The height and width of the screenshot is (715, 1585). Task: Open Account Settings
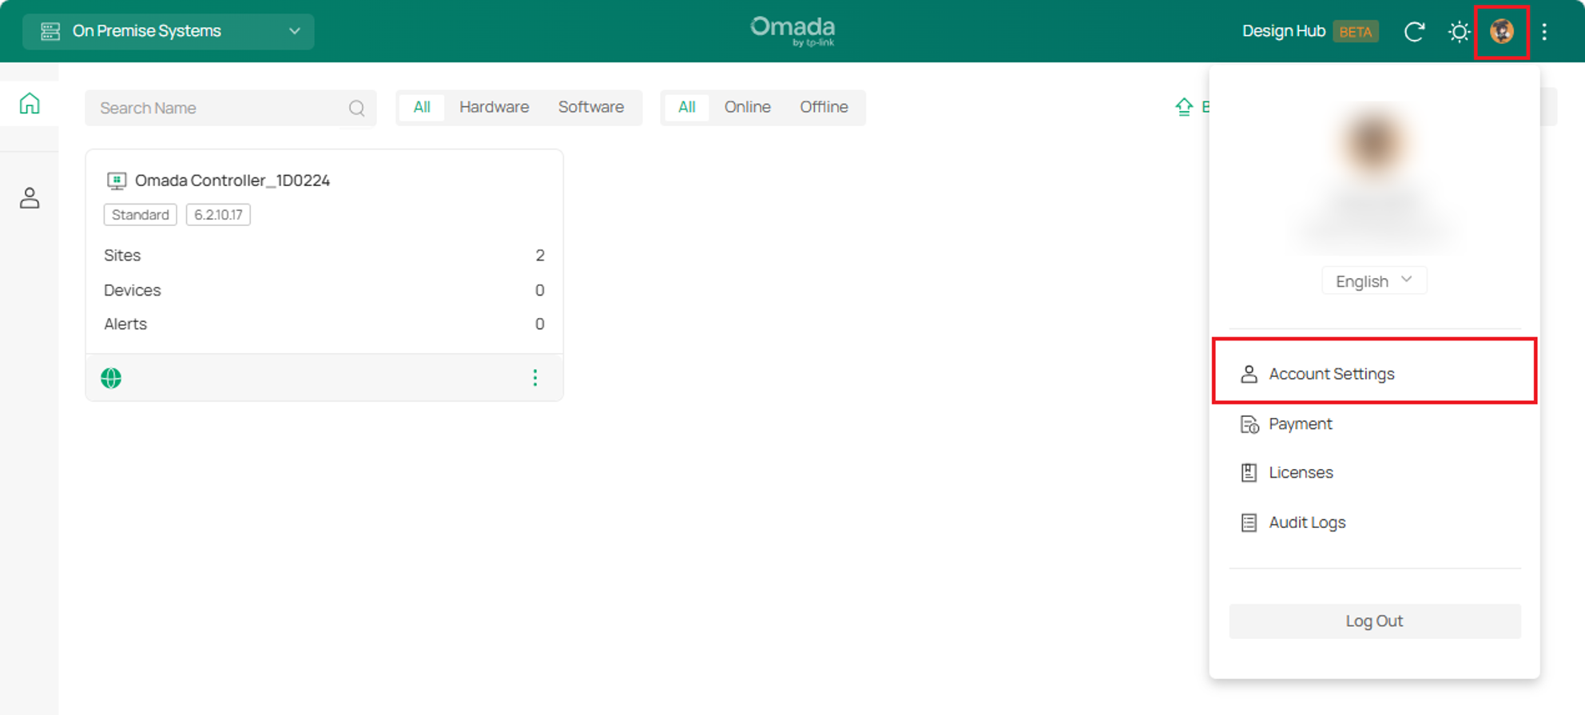(x=1374, y=374)
